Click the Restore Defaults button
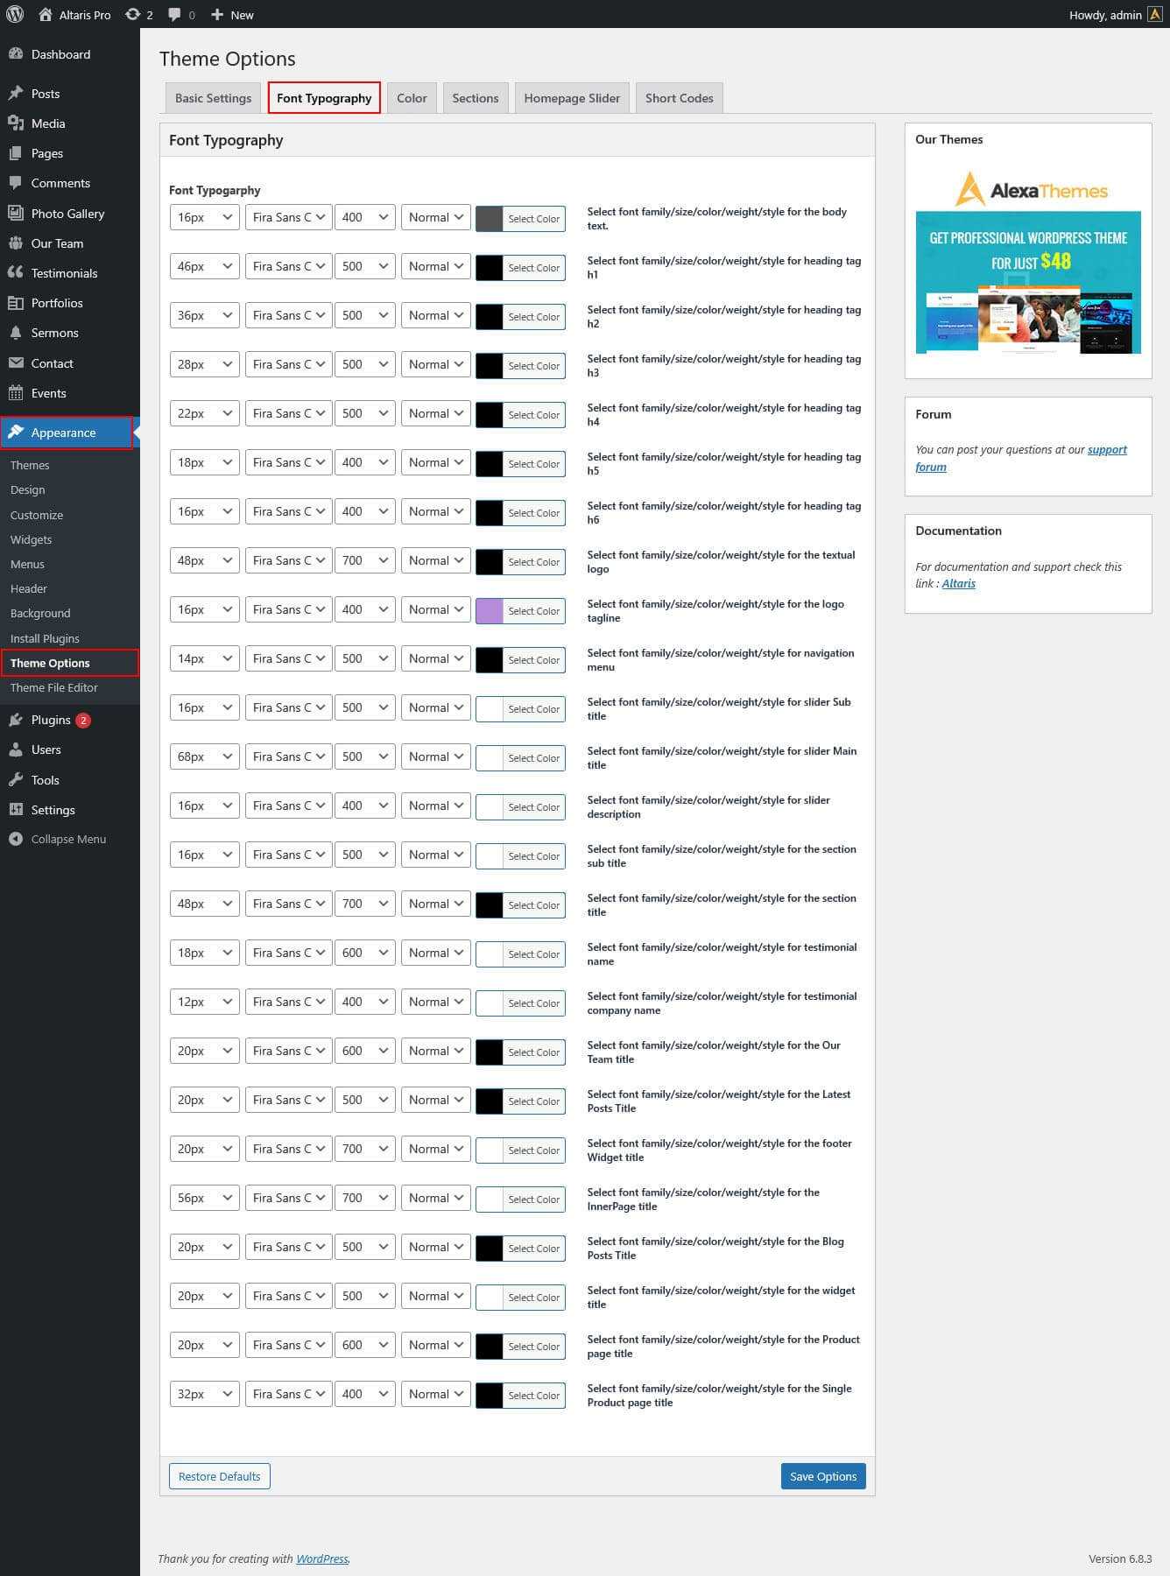 219,1476
